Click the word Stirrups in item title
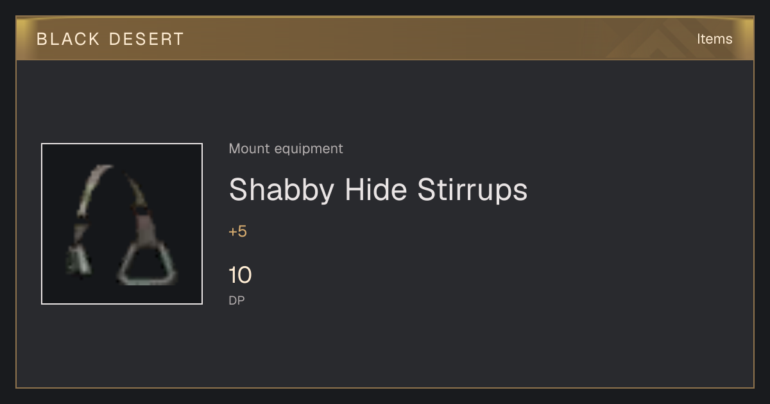This screenshot has height=404, width=770. click(x=472, y=190)
